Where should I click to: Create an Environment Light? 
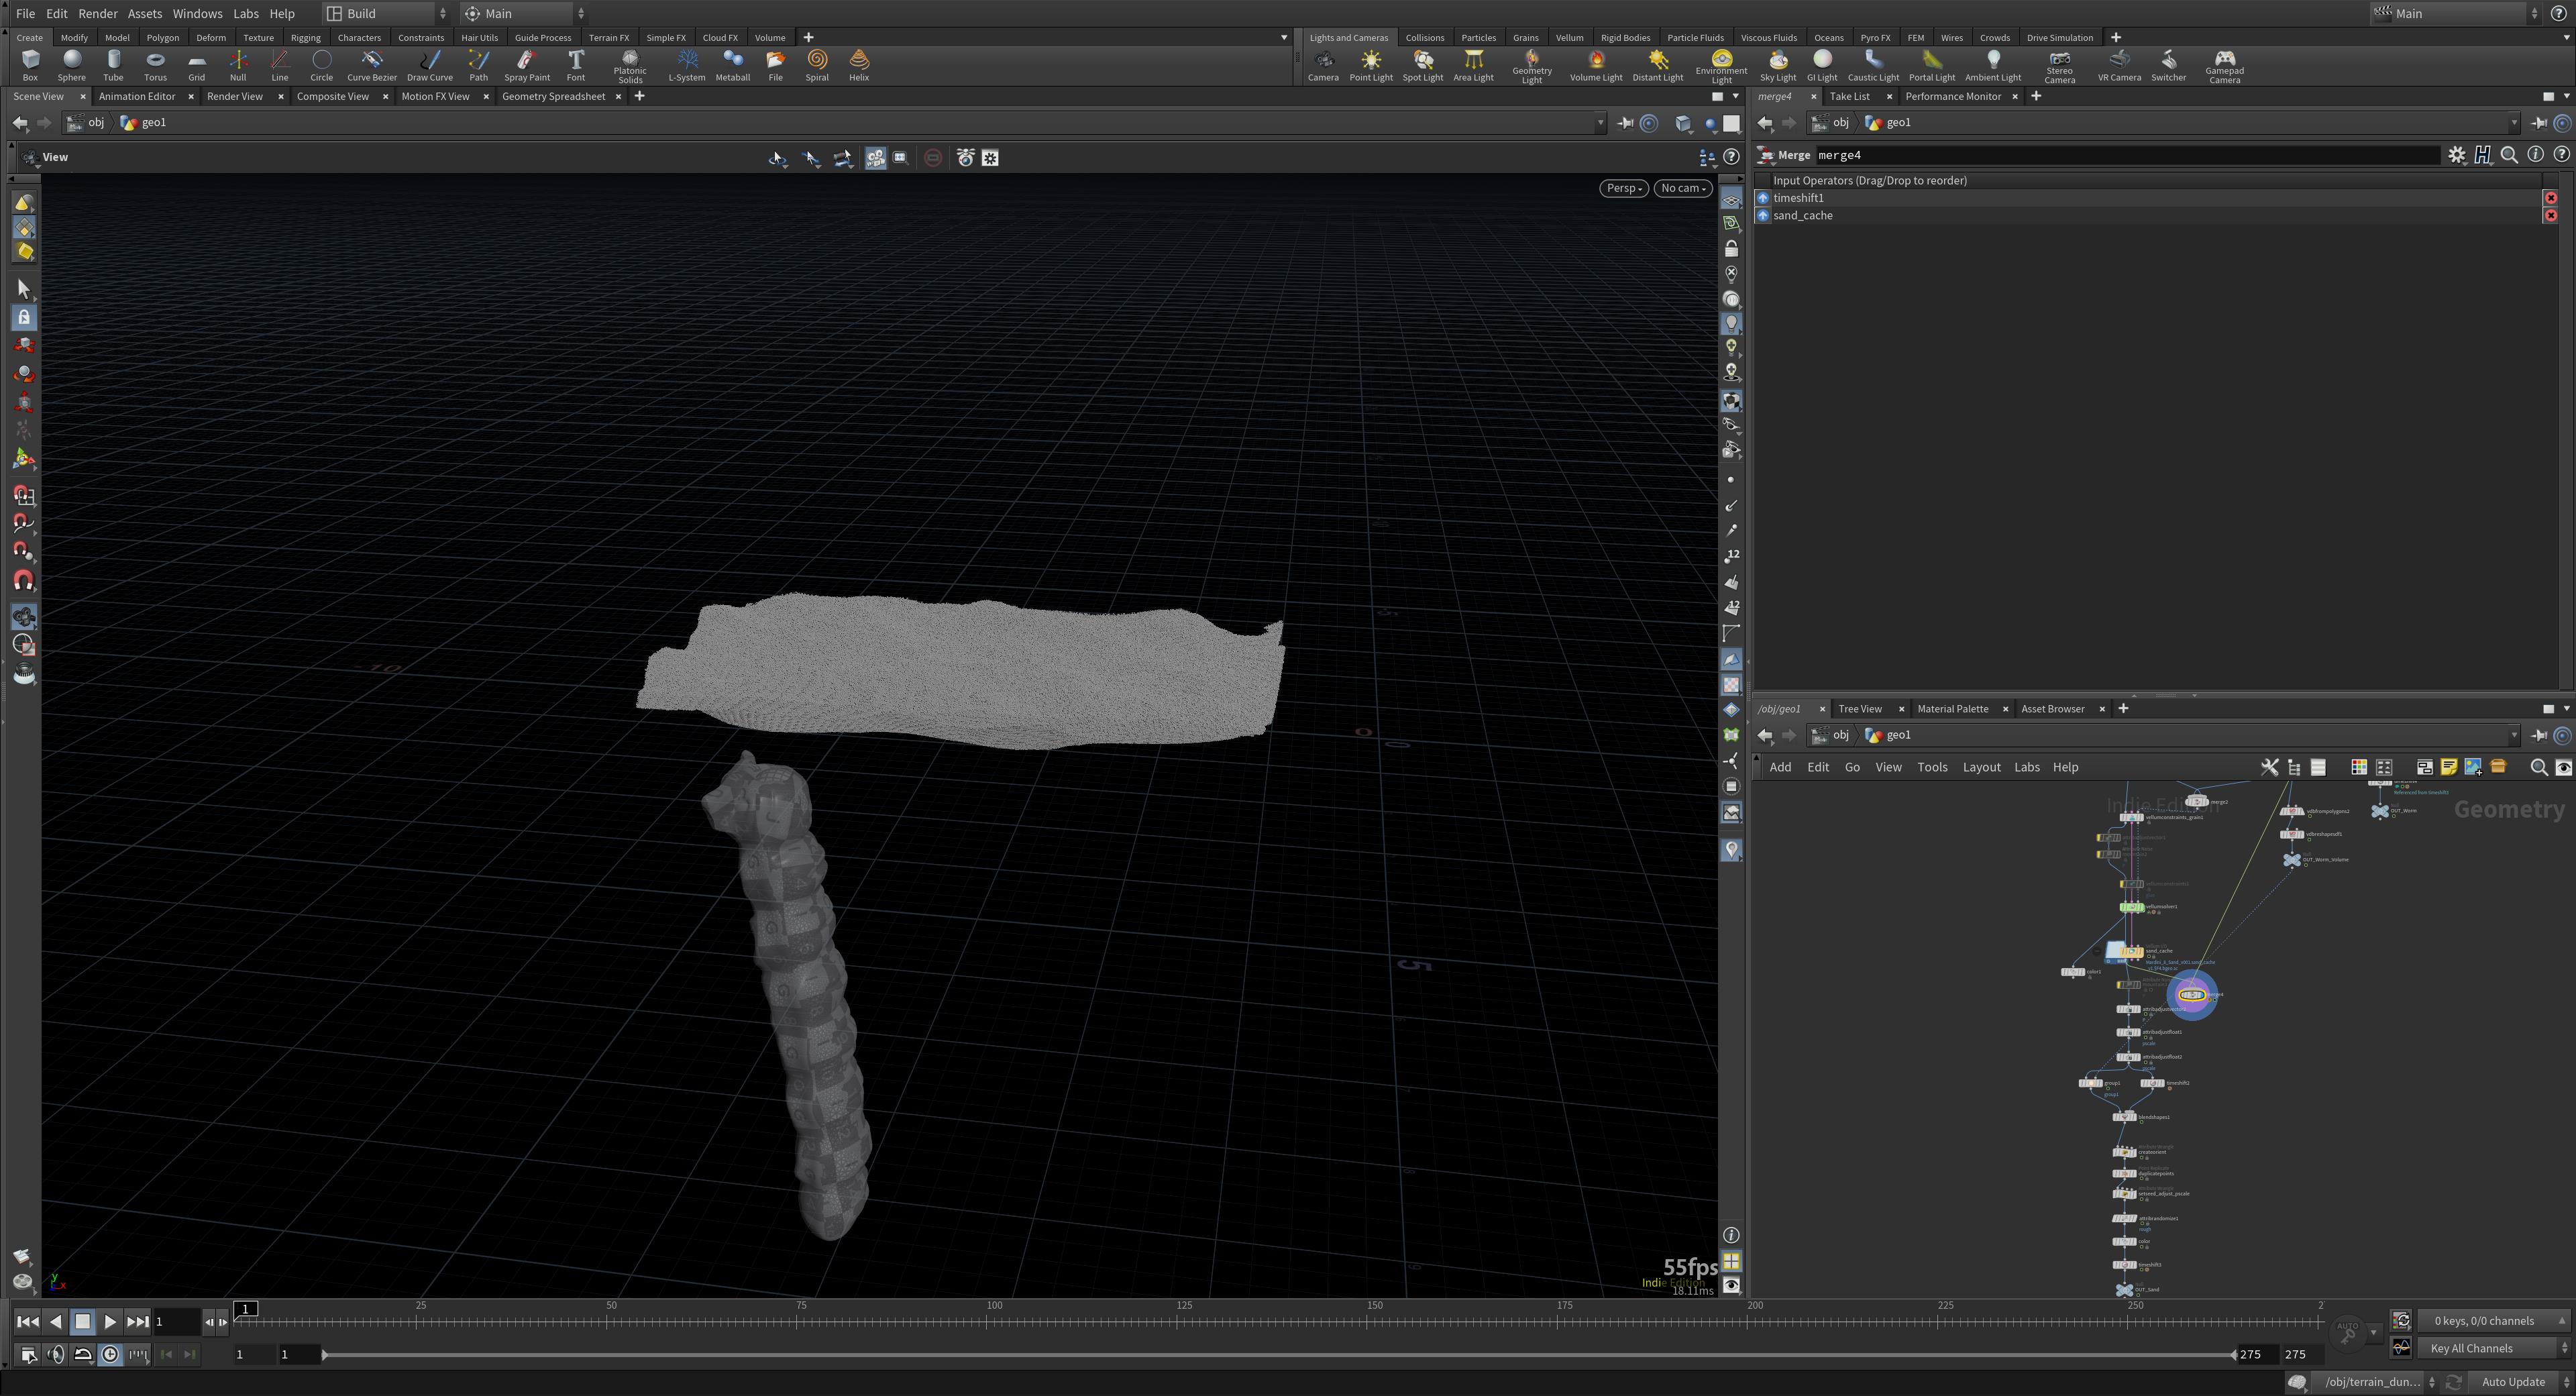coord(1721,66)
